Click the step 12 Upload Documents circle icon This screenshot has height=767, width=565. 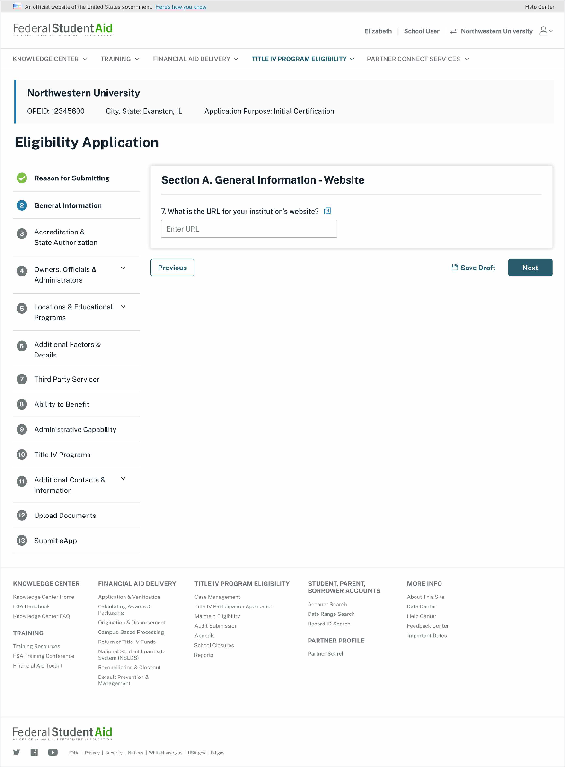(22, 516)
